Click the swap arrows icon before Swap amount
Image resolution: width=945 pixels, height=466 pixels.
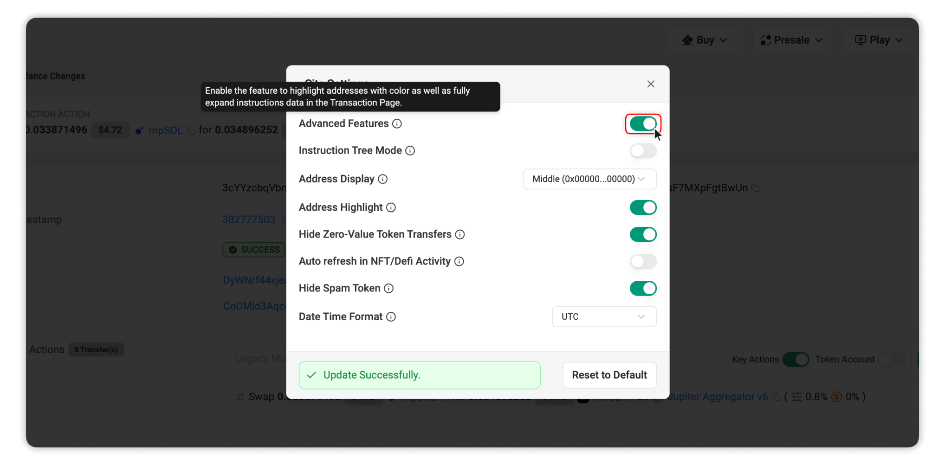(239, 397)
